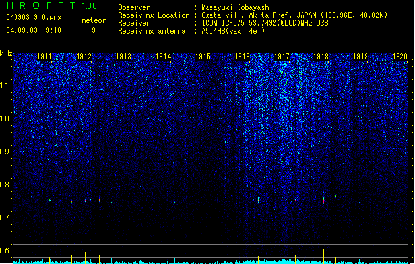Click the kHz axis unit label
The height and width of the screenshot is (264, 415).
tap(6, 53)
